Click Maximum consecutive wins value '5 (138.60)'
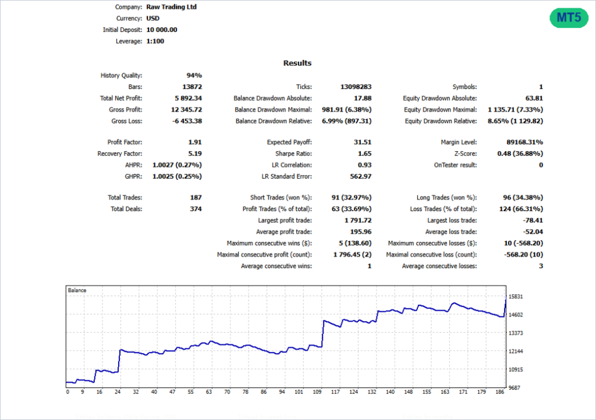The height and width of the screenshot is (420, 596). point(355,243)
